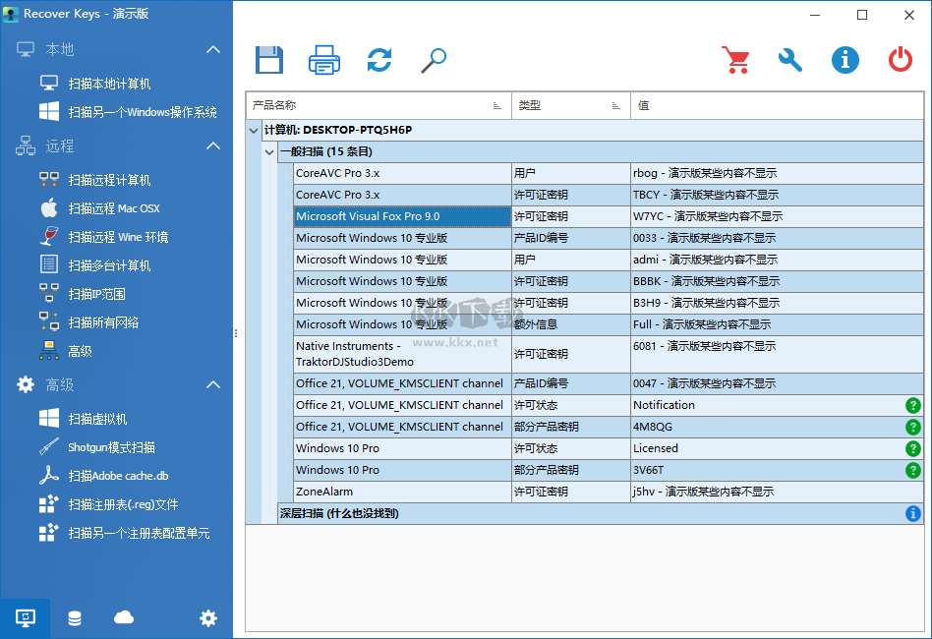The height and width of the screenshot is (639, 932).
Task: Print the recovered keys via printer icon
Action: point(323,59)
